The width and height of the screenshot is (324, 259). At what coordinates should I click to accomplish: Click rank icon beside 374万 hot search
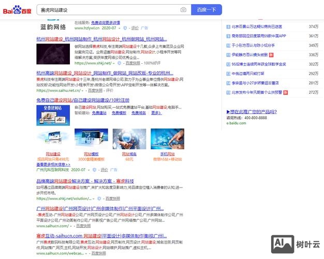(228, 27)
